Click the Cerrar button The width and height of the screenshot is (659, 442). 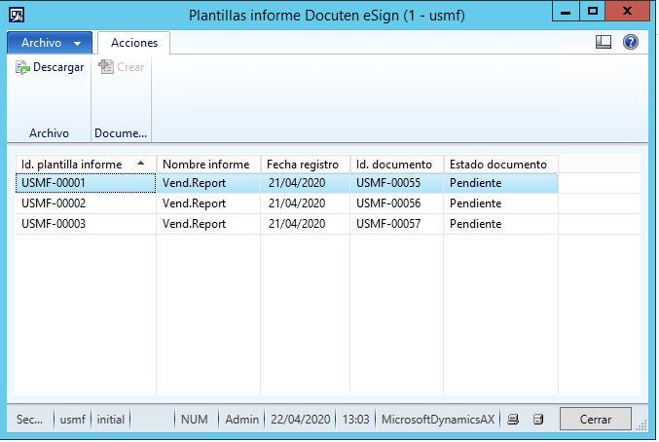(x=595, y=419)
